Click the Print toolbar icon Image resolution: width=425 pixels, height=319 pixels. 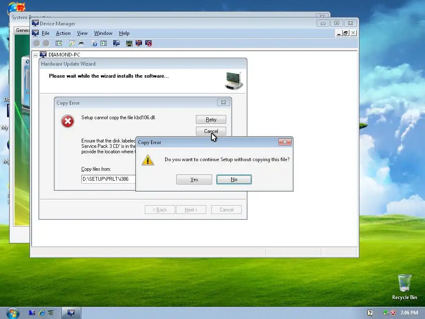(x=81, y=43)
